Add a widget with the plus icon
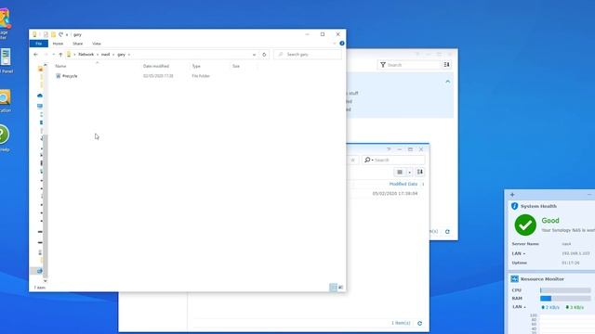Screen dimensions: 595x334 [x=512, y=195]
